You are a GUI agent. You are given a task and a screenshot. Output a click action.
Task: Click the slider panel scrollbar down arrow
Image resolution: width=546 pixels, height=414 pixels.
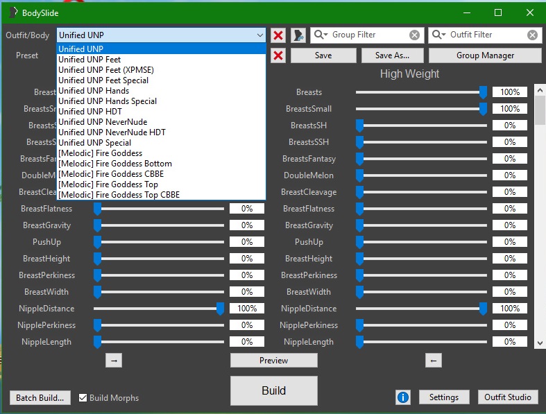(540, 343)
